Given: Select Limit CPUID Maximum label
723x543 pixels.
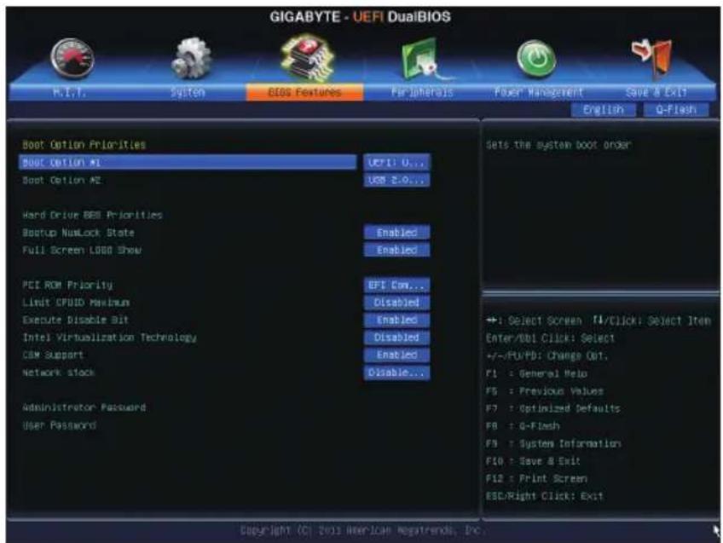Looking at the screenshot, I should click(76, 303).
